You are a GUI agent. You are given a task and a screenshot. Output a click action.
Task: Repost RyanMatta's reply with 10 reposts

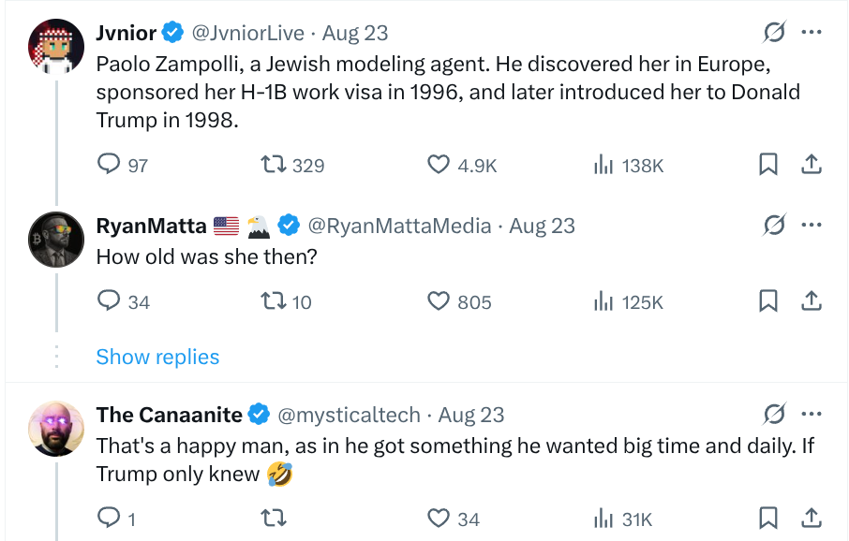click(274, 300)
